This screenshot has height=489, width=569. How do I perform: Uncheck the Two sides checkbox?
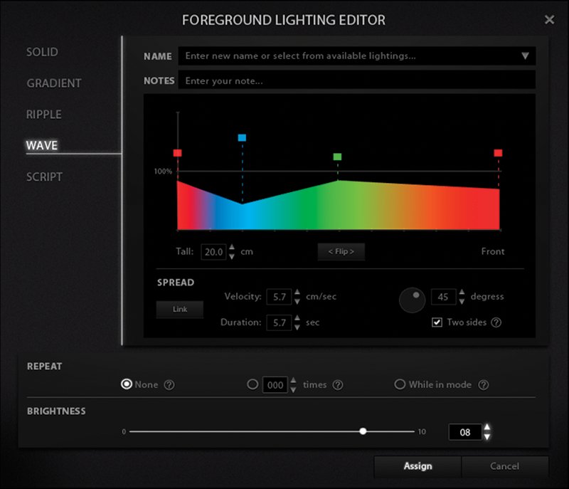click(x=437, y=322)
